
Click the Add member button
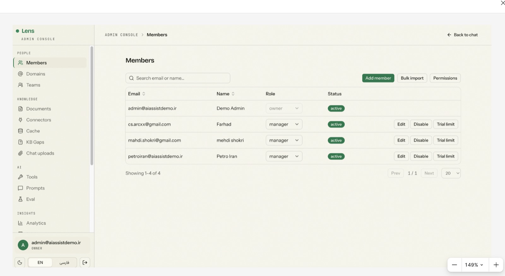click(x=378, y=78)
